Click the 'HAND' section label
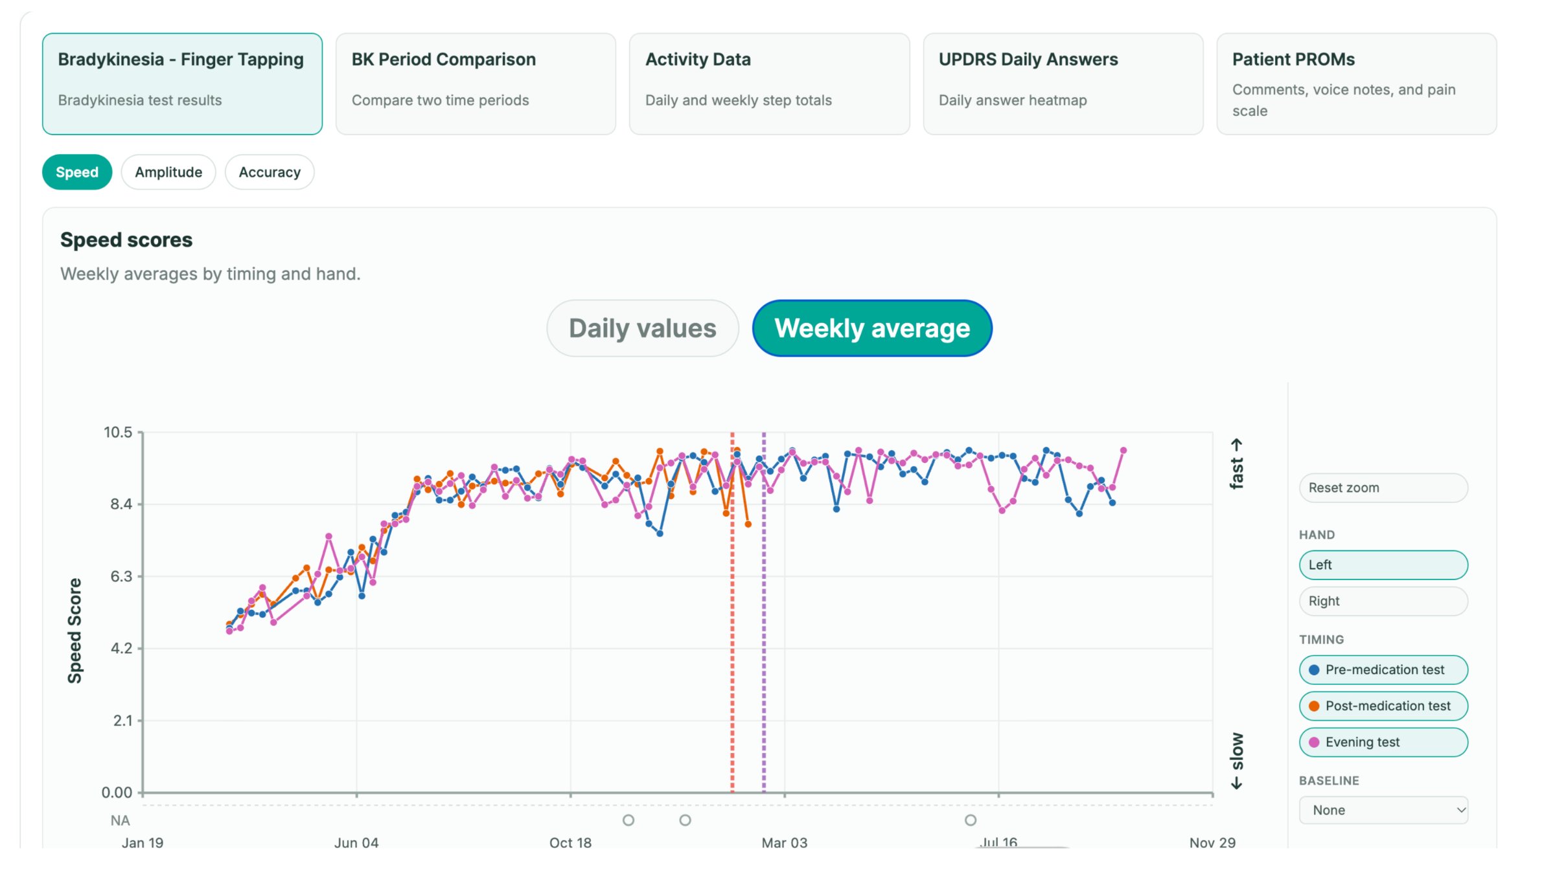Screen dimensions: 1555x874 (1317, 535)
